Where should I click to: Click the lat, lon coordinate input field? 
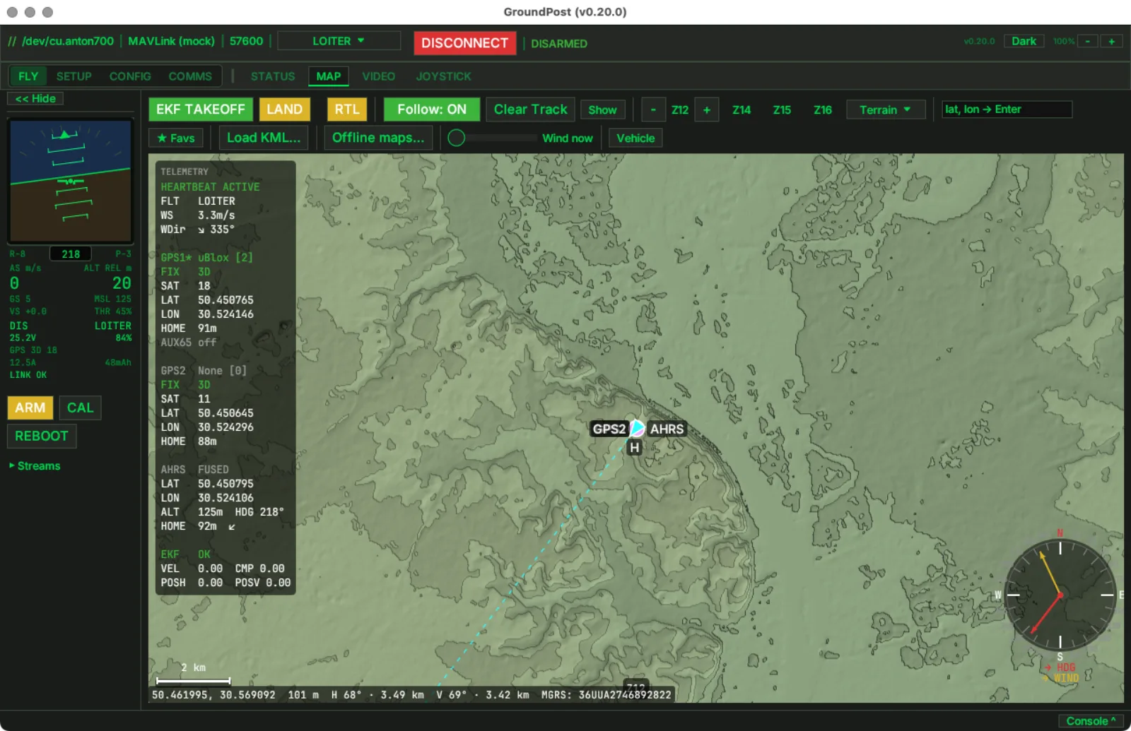click(x=1007, y=109)
